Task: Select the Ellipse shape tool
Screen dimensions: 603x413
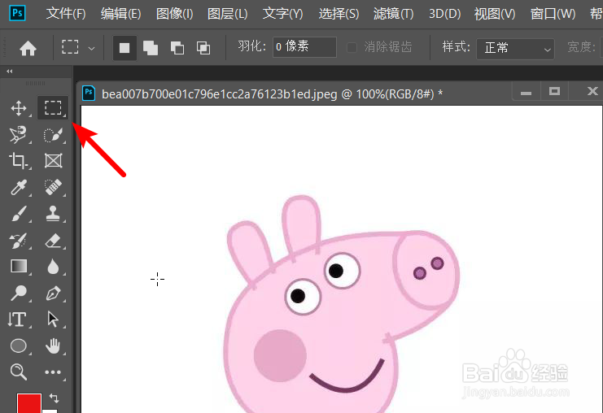Action: [18, 346]
